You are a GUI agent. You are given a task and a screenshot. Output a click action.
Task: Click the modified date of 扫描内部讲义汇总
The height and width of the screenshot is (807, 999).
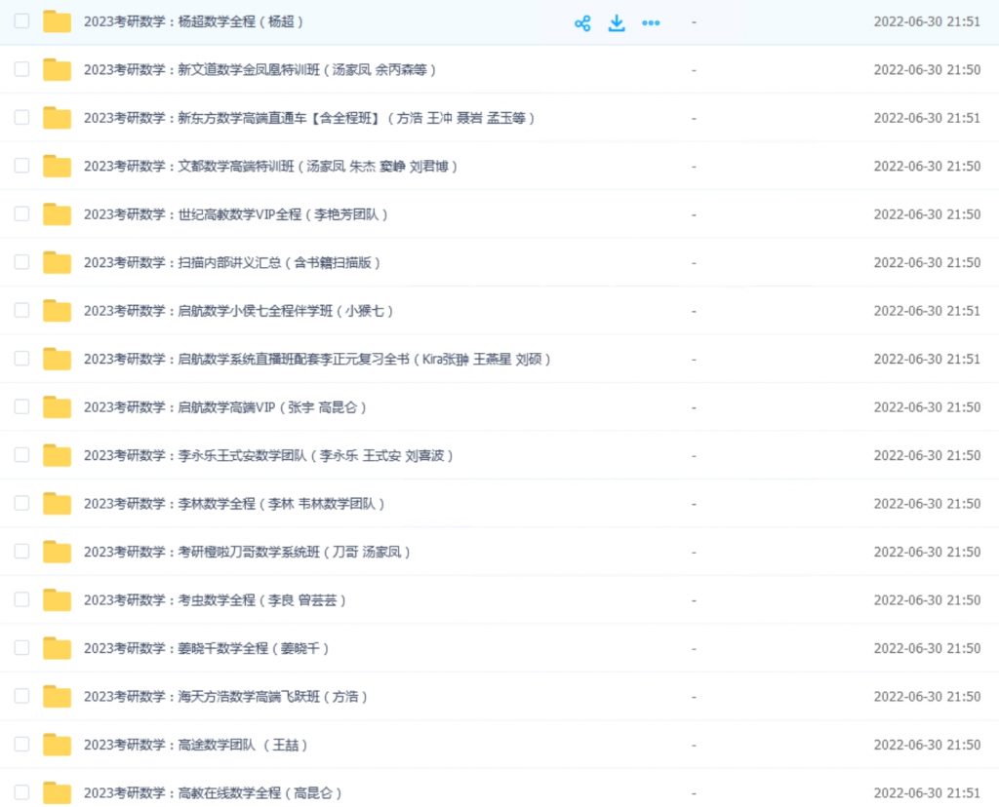click(x=927, y=263)
